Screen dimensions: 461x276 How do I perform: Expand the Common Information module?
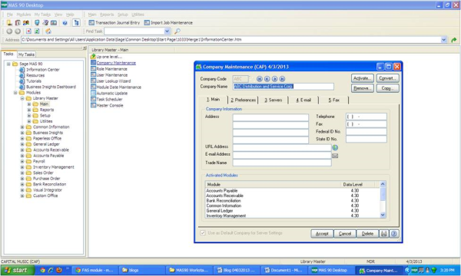(22, 127)
